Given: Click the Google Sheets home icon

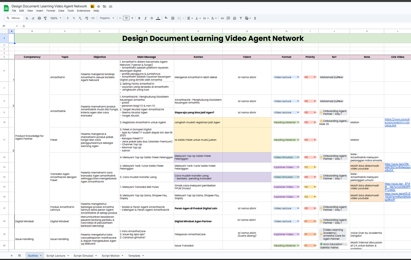Looking at the screenshot, I should tap(6, 8).
